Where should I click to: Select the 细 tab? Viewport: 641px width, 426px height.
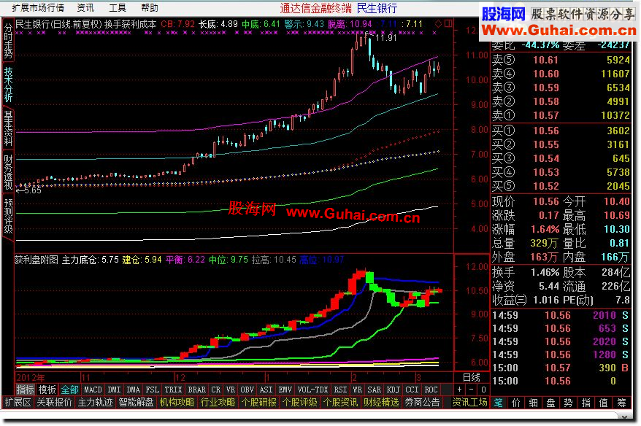click(x=534, y=403)
